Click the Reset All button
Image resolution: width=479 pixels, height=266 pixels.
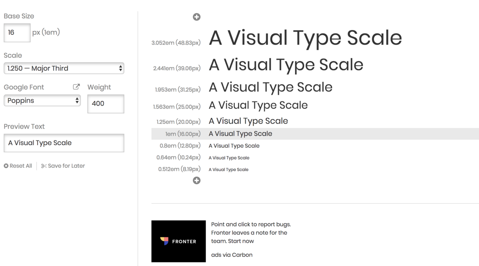[x=18, y=166]
